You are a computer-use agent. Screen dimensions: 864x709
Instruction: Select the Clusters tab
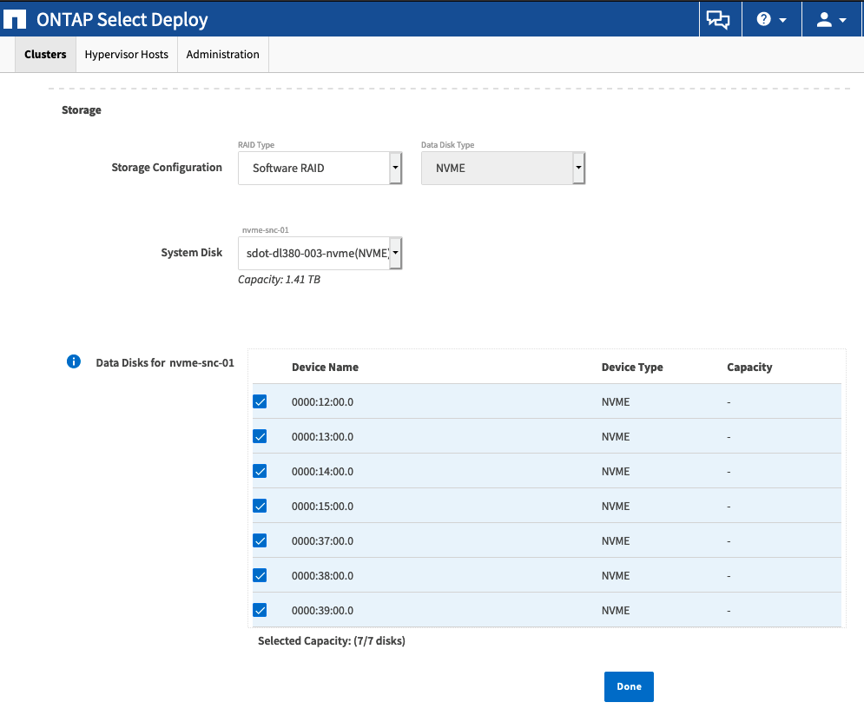tap(45, 54)
